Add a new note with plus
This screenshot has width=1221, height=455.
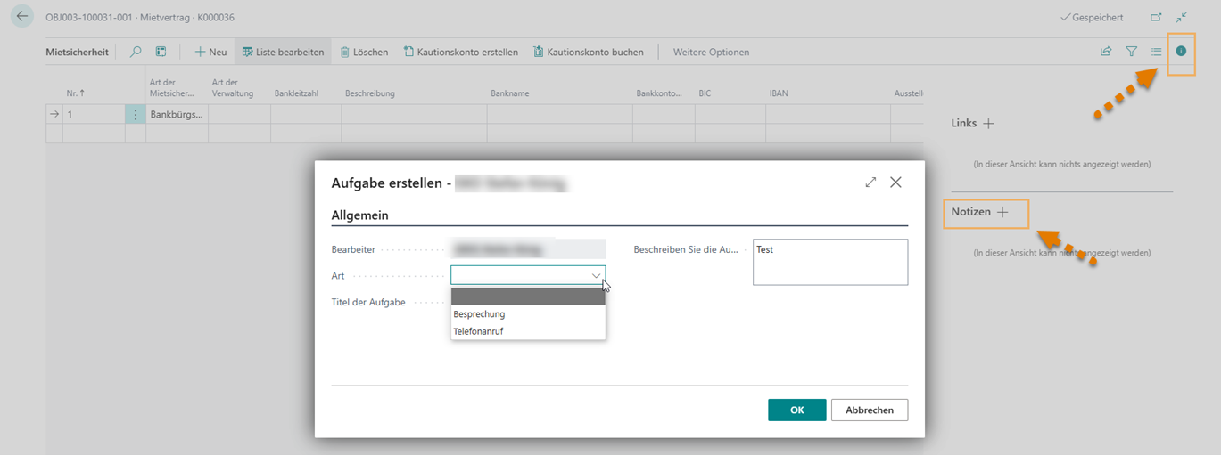point(1002,213)
